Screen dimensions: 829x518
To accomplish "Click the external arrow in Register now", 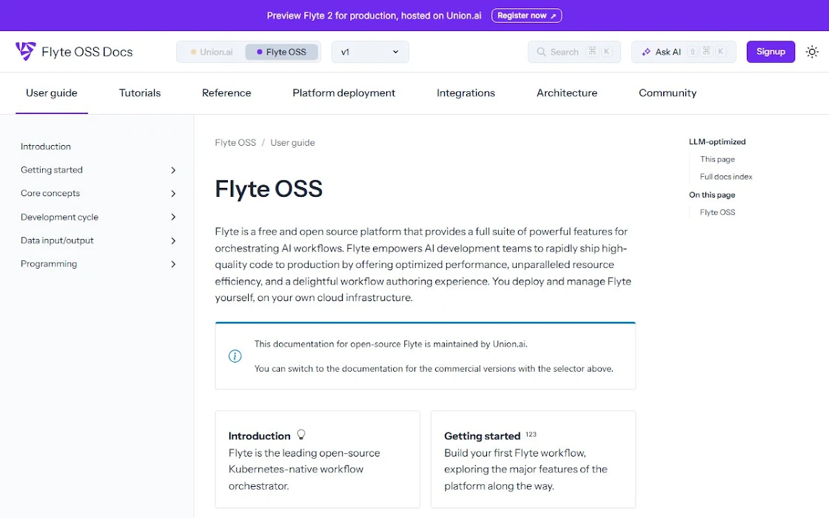I will point(553,16).
